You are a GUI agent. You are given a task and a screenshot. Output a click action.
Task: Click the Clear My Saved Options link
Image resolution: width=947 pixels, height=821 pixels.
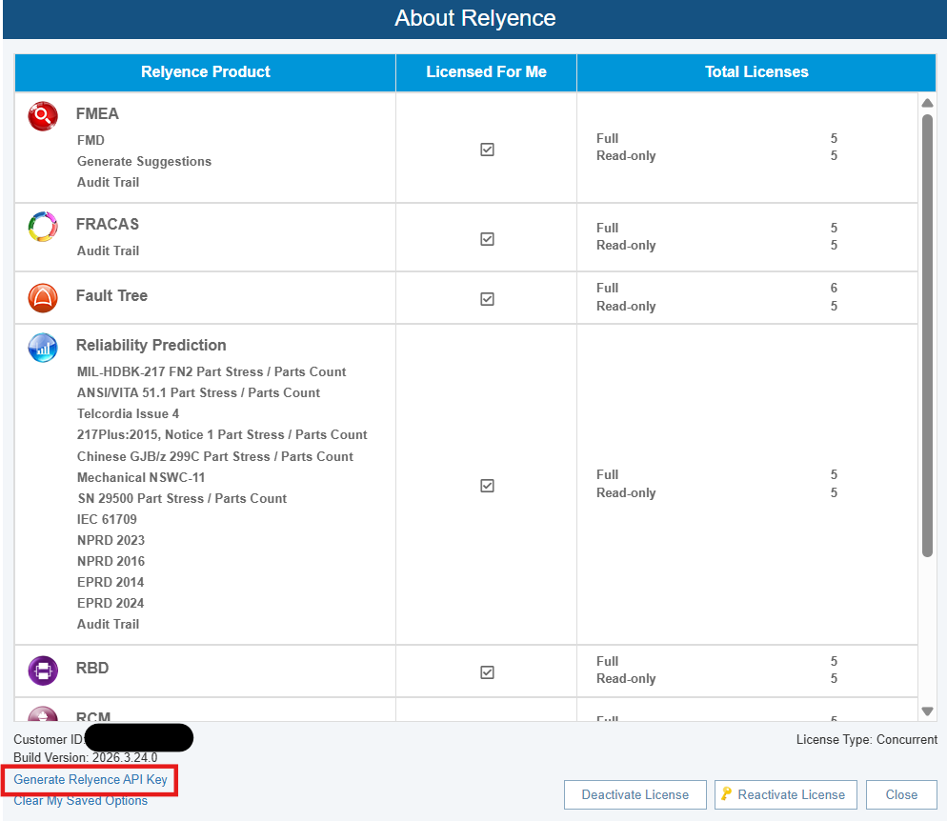[x=81, y=801]
